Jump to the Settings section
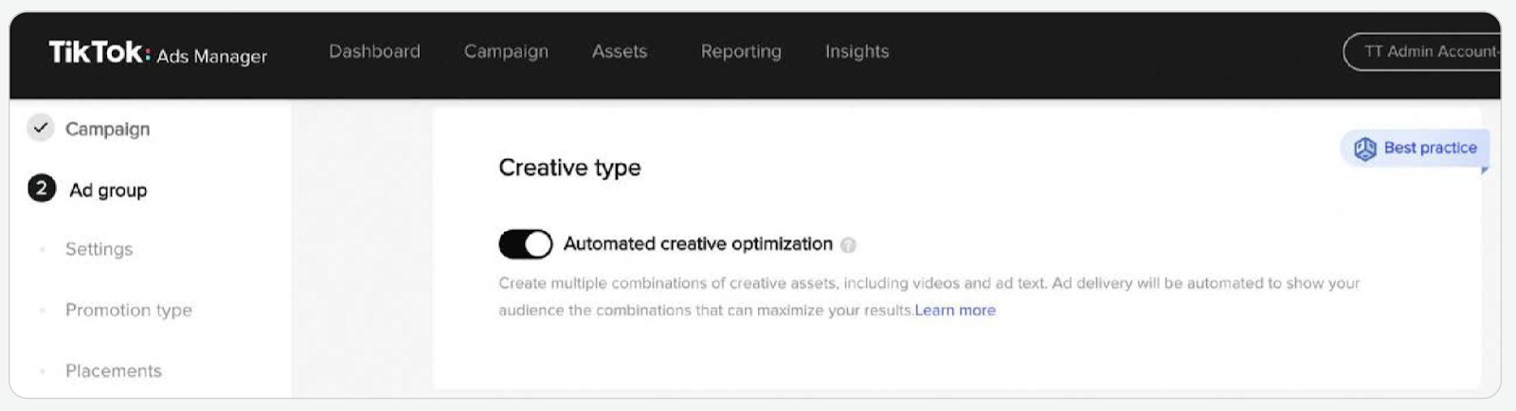Screen dimensions: 1516x411 click(99, 249)
